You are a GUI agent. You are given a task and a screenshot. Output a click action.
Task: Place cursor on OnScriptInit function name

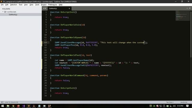coord(67,12)
